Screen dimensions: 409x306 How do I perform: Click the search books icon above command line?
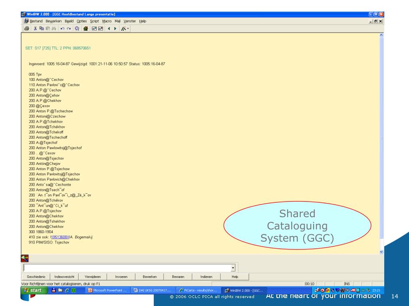click(x=25, y=258)
